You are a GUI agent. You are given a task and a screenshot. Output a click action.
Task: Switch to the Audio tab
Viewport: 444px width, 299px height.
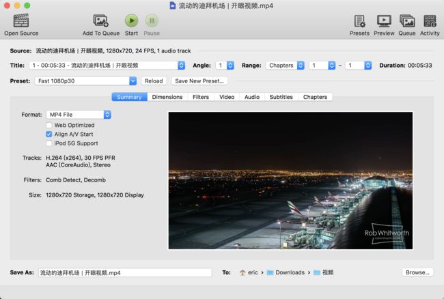point(252,97)
